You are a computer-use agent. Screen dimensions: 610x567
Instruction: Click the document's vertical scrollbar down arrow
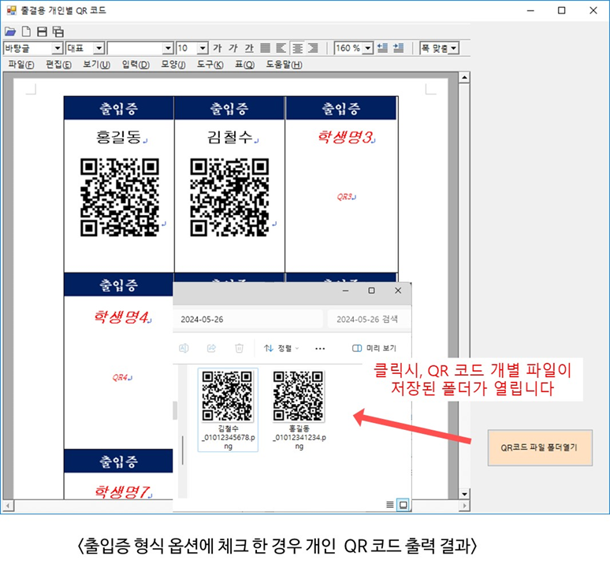(464, 495)
